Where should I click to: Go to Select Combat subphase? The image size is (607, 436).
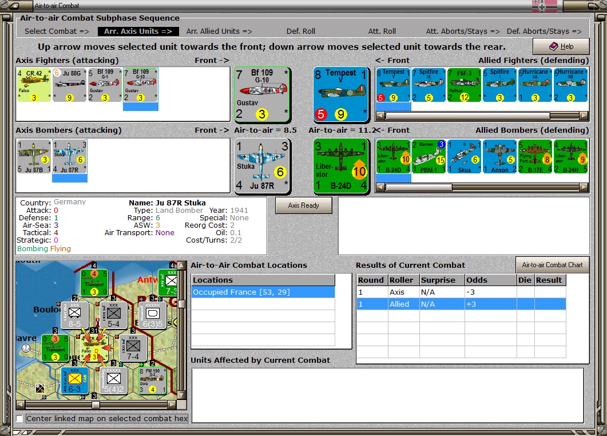coord(57,31)
